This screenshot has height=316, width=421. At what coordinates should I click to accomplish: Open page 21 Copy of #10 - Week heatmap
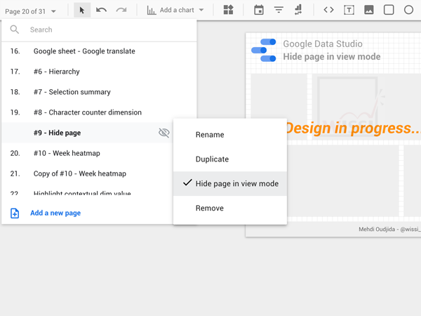point(87,173)
